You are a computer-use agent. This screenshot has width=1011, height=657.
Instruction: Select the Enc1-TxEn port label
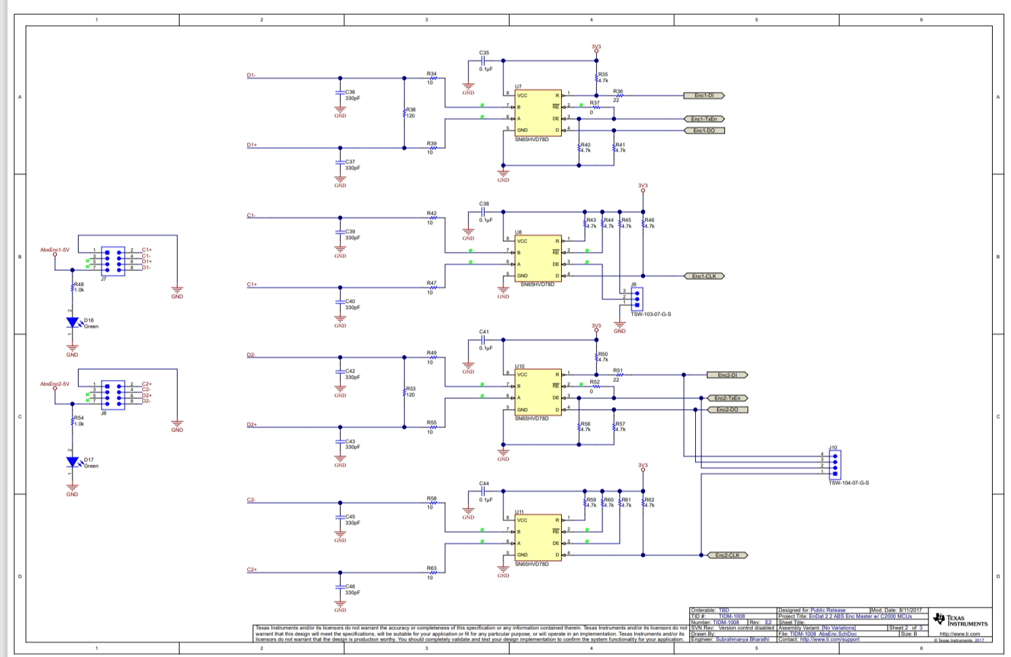tap(705, 119)
